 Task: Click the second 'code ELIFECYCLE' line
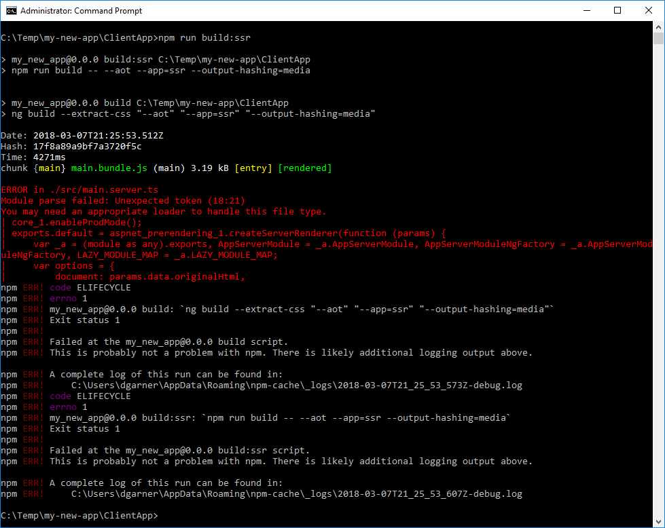pyautogui.click(x=66, y=396)
